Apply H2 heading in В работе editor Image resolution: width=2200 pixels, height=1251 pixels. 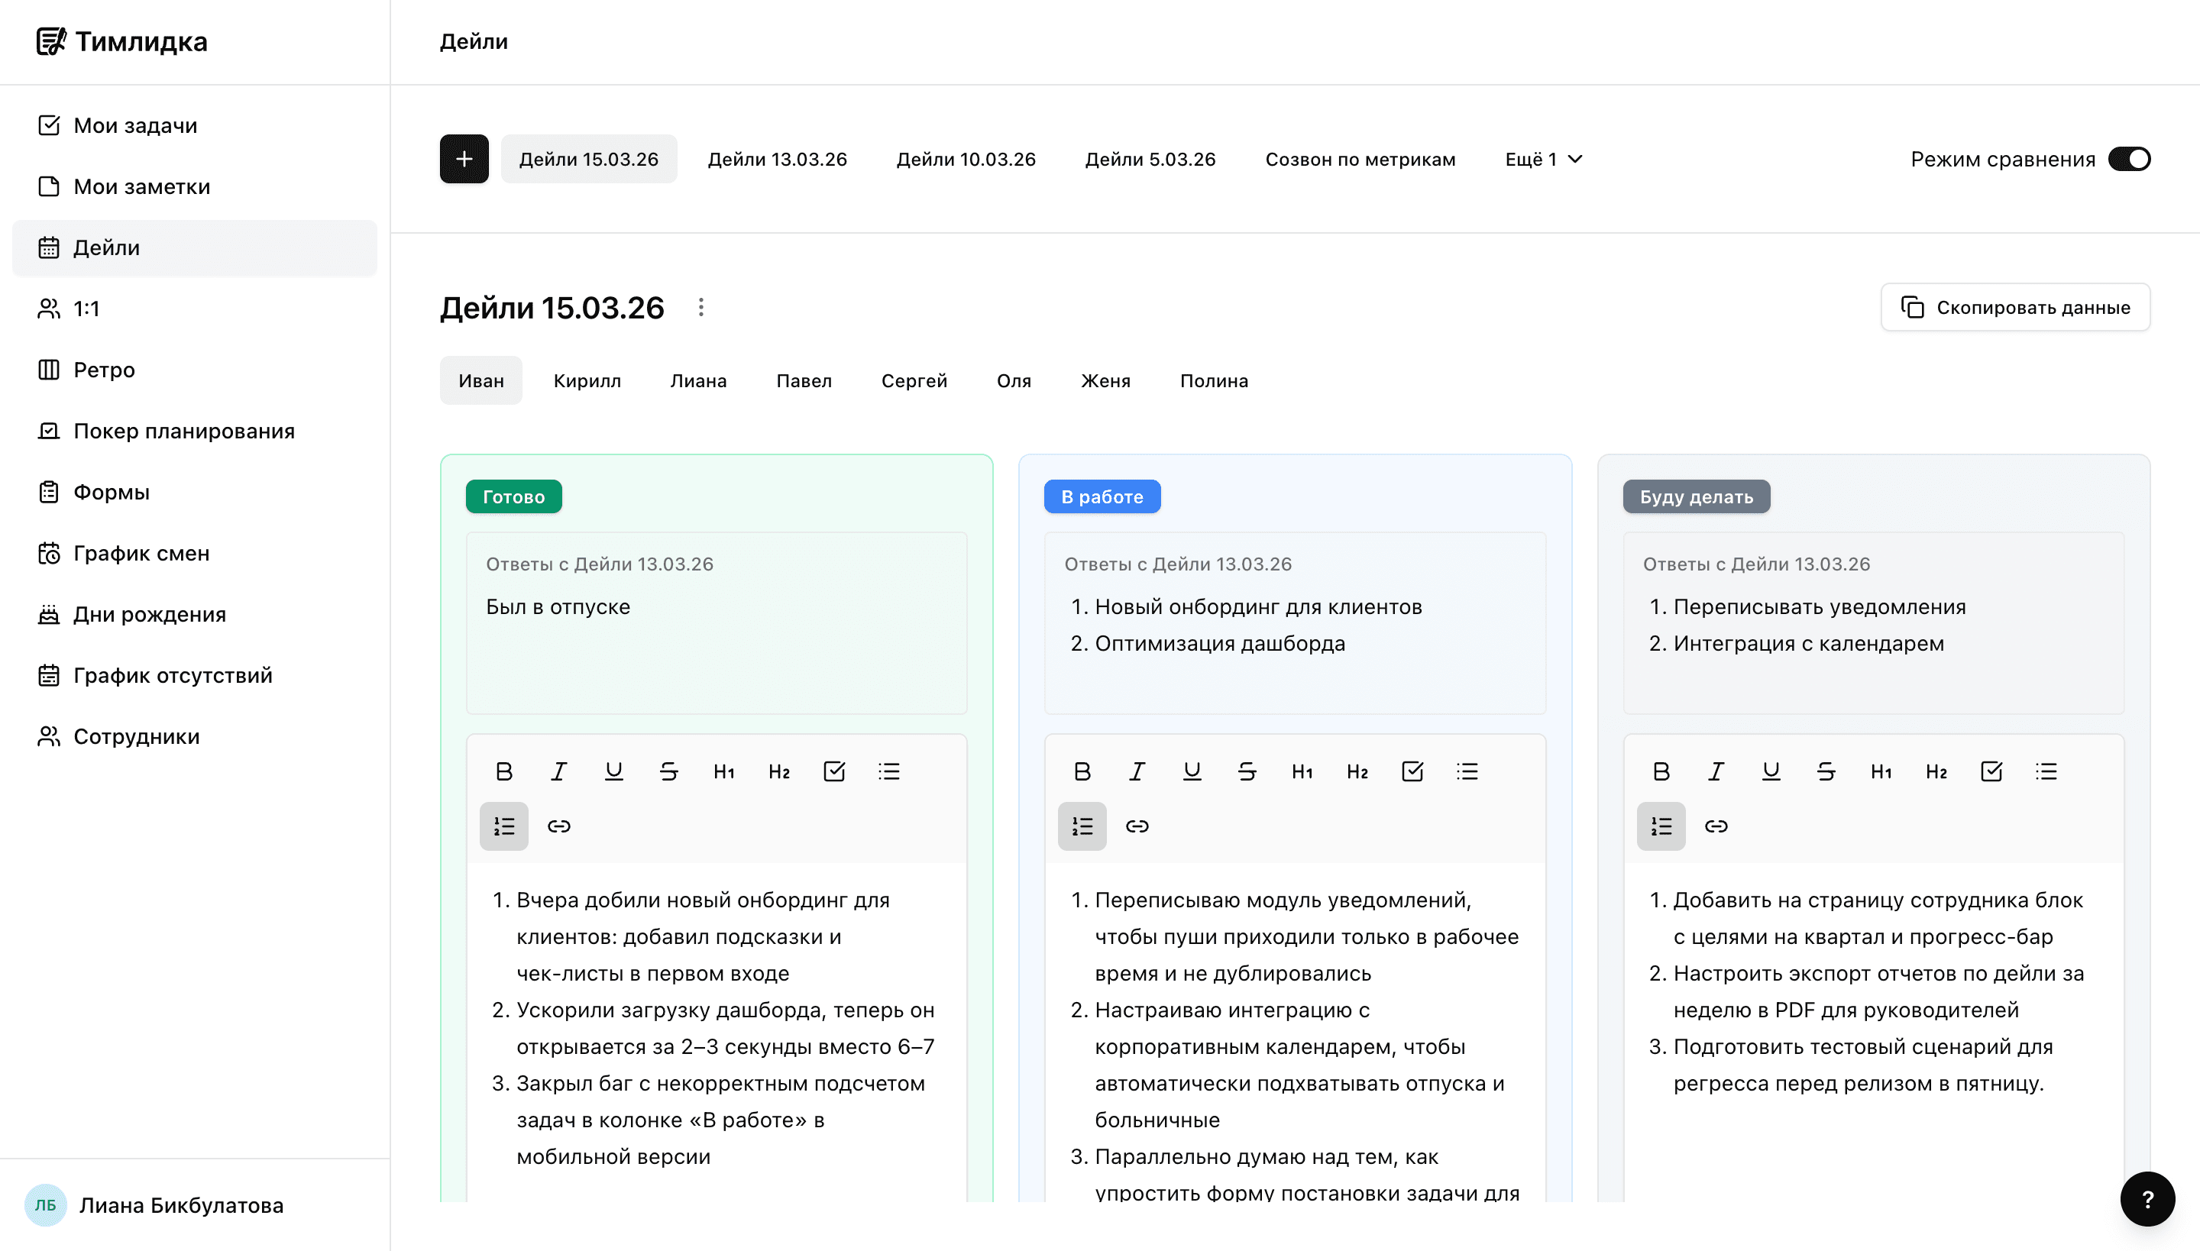click(x=1357, y=771)
